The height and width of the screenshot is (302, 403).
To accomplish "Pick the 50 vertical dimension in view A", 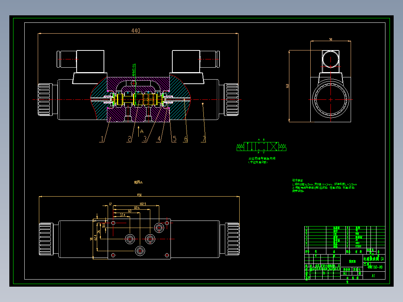I will tap(92, 239).
